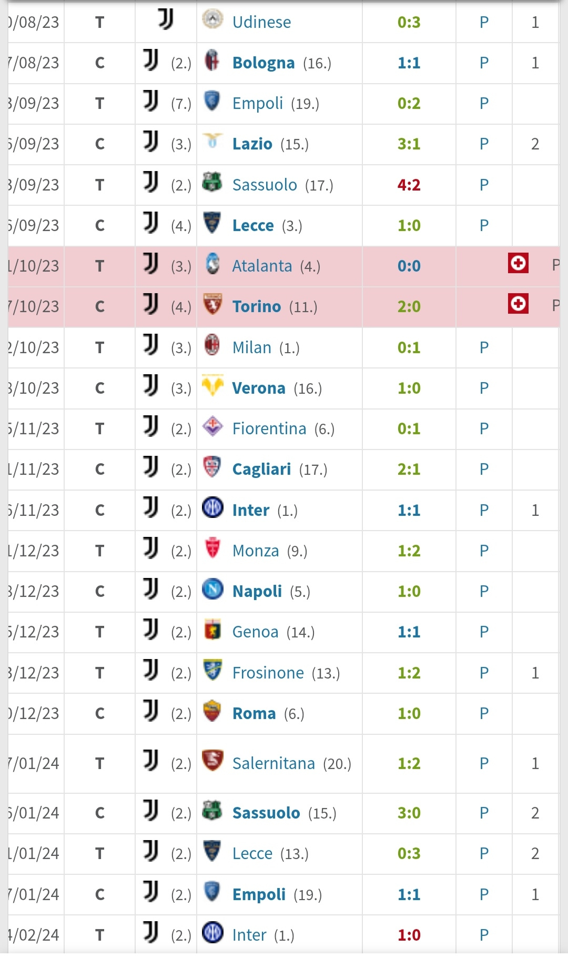Click injury red cross in Atalanta row
The height and width of the screenshot is (957, 568).
(518, 263)
